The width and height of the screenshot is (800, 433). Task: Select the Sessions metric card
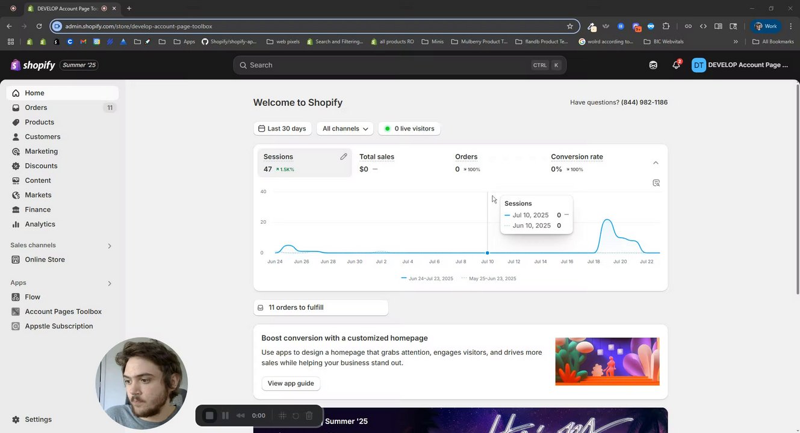click(x=305, y=163)
